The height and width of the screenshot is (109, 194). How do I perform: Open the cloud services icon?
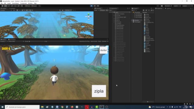tap(162, 6)
